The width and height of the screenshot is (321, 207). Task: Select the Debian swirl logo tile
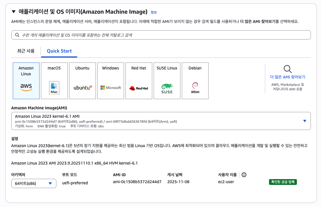pyautogui.click(x=195, y=81)
